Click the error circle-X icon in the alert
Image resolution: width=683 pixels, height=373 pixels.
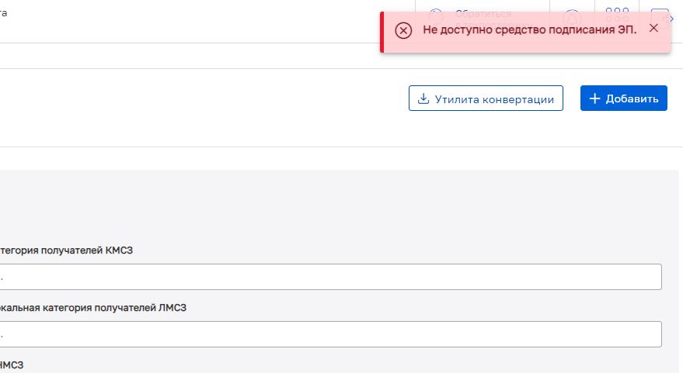tap(403, 30)
